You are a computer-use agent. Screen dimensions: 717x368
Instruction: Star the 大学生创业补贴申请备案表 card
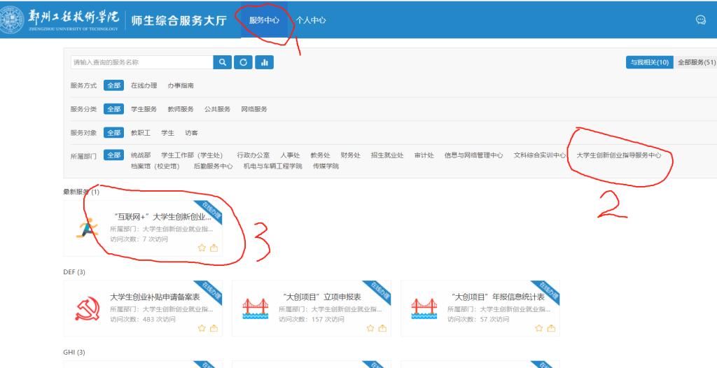point(202,327)
